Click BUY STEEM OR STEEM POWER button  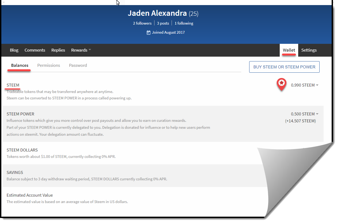point(284,67)
